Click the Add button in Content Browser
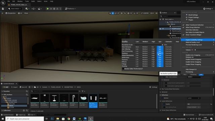 click(6, 87)
